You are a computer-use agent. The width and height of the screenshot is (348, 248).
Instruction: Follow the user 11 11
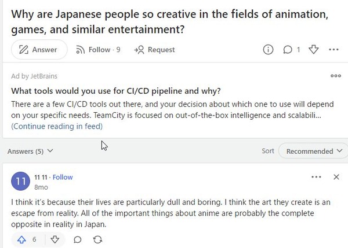pyautogui.click(x=63, y=177)
